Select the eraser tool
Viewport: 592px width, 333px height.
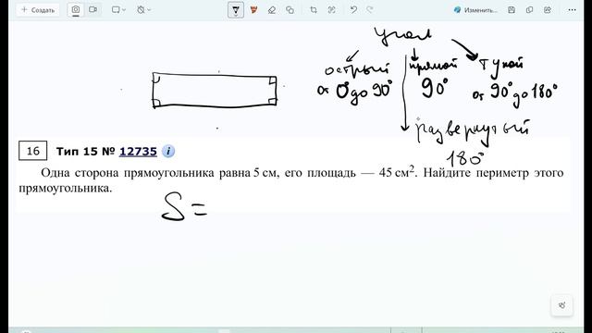click(272, 10)
